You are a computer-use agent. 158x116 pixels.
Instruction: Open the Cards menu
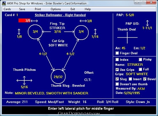pyautogui.click(x=7, y=9)
